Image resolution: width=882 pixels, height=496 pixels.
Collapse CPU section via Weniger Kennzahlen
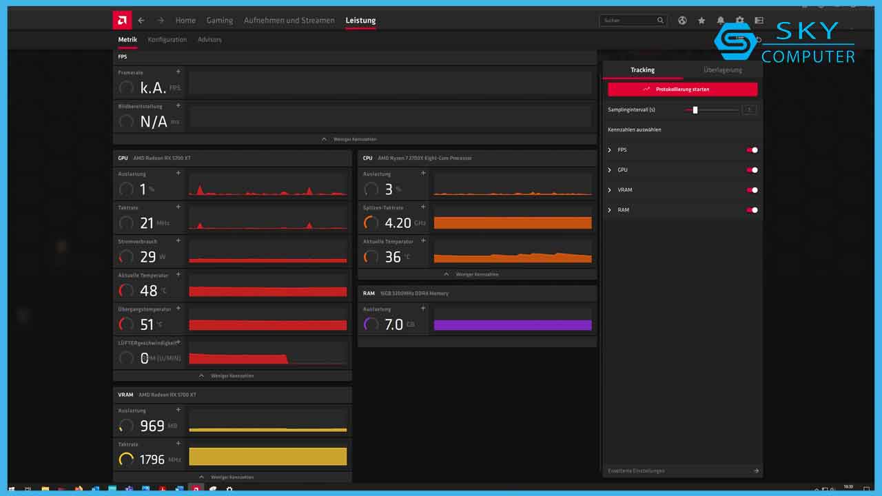477,274
